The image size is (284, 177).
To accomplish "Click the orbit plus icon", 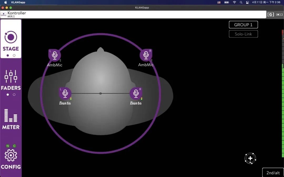I will pyautogui.click(x=250, y=158).
